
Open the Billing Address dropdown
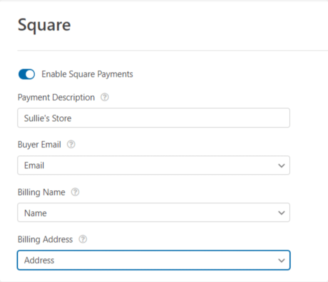pyautogui.click(x=154, y=260)
